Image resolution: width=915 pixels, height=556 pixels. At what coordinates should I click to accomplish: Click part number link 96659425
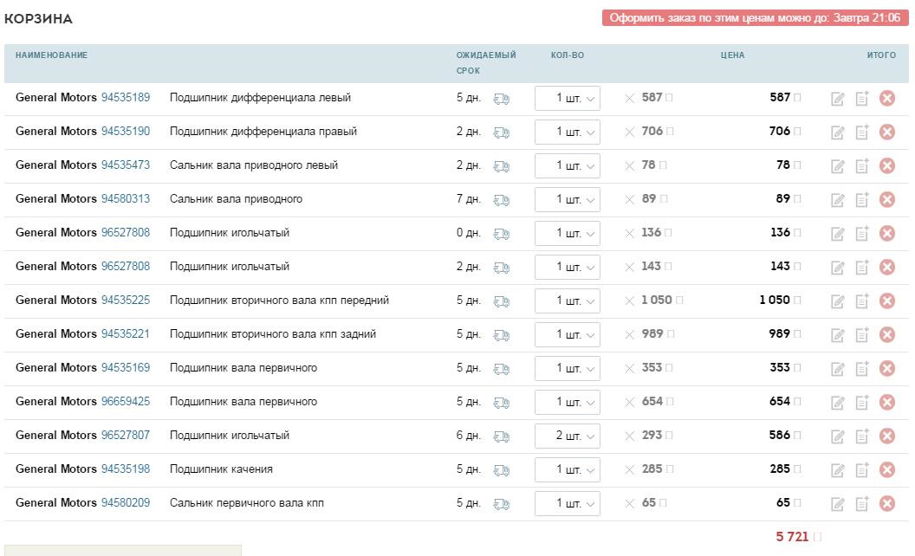click(127, 401)
